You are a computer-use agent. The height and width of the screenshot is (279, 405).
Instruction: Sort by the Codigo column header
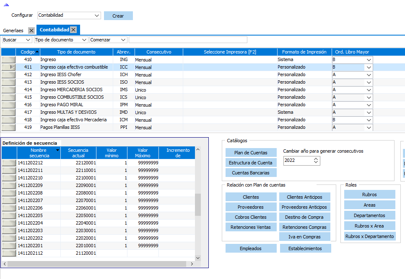coord(28,52)
